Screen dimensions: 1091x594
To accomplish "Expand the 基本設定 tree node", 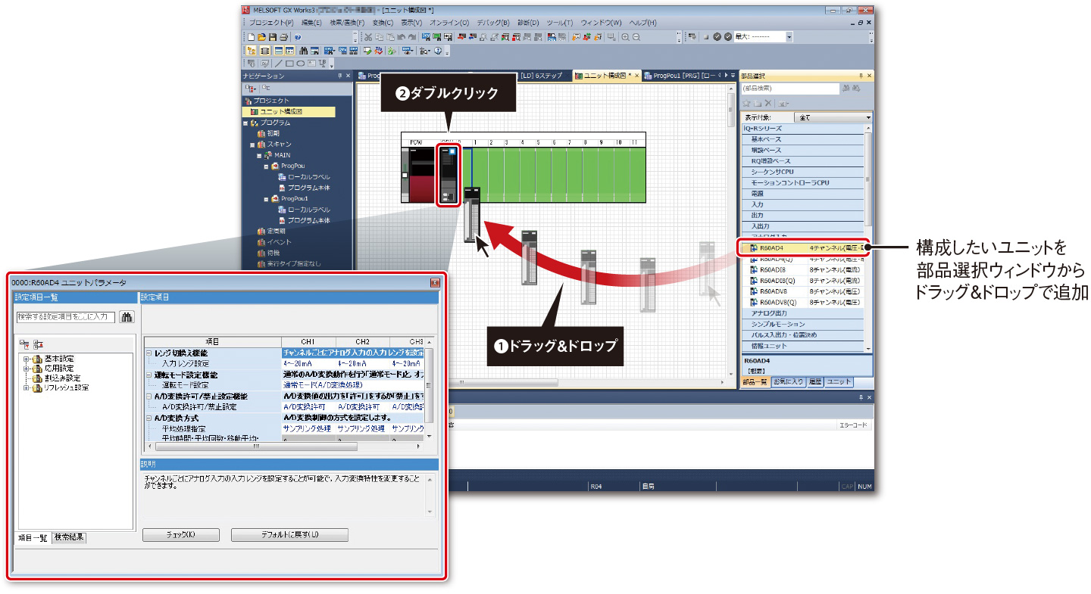I will point(27,359).
